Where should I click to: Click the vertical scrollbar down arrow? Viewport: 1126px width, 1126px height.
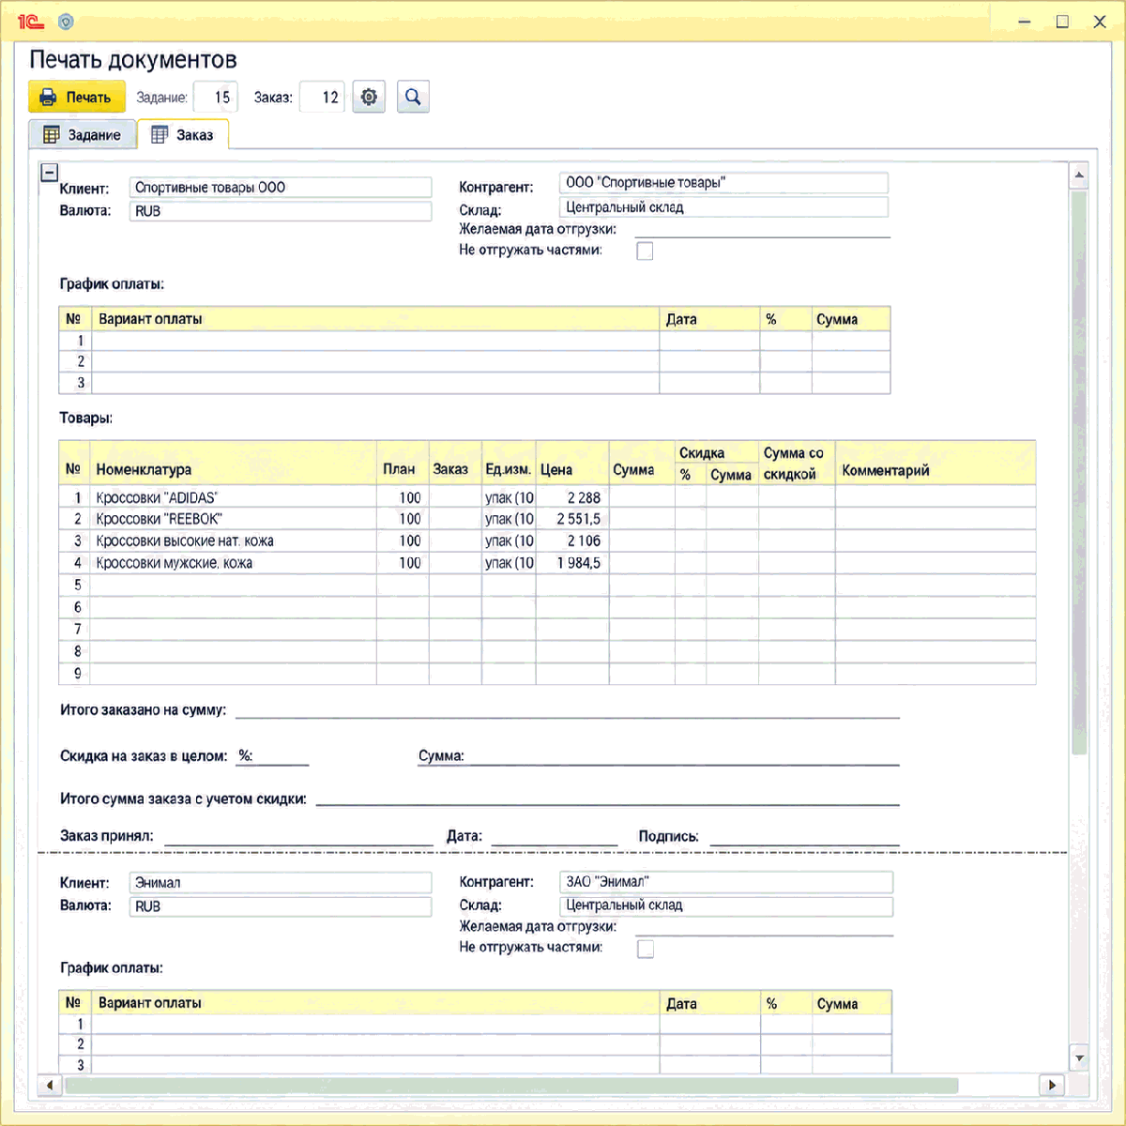(x=1079, y=1058)
